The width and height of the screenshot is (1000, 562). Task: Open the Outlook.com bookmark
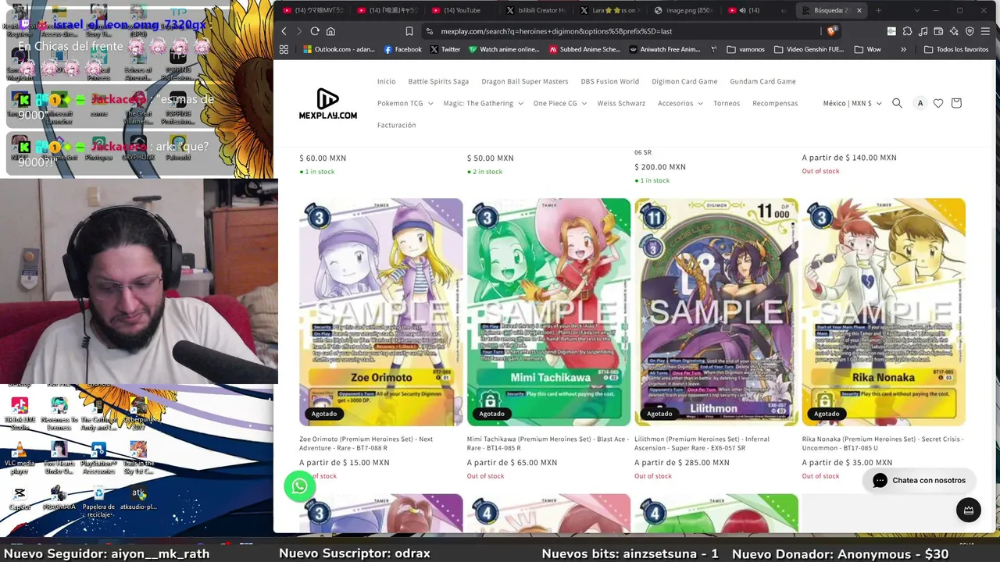point(338,49)
